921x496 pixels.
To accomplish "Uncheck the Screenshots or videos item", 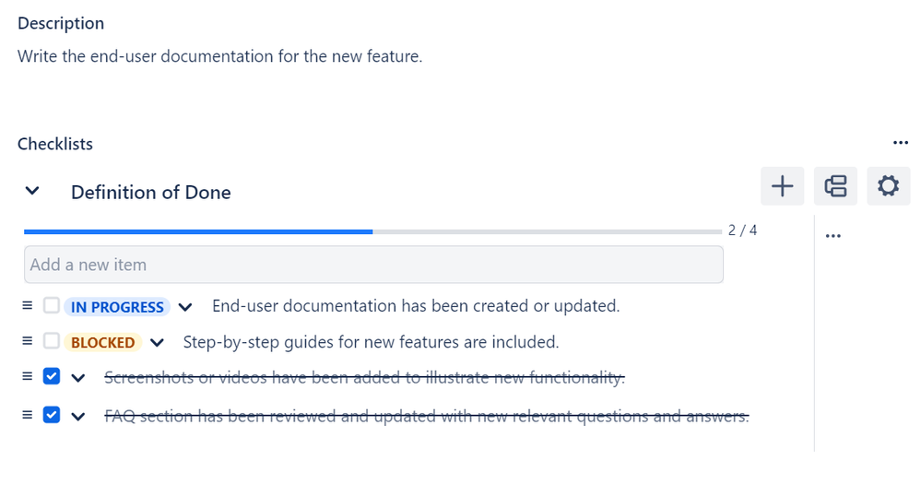I will pyautogui.click(x=52, y=376).
